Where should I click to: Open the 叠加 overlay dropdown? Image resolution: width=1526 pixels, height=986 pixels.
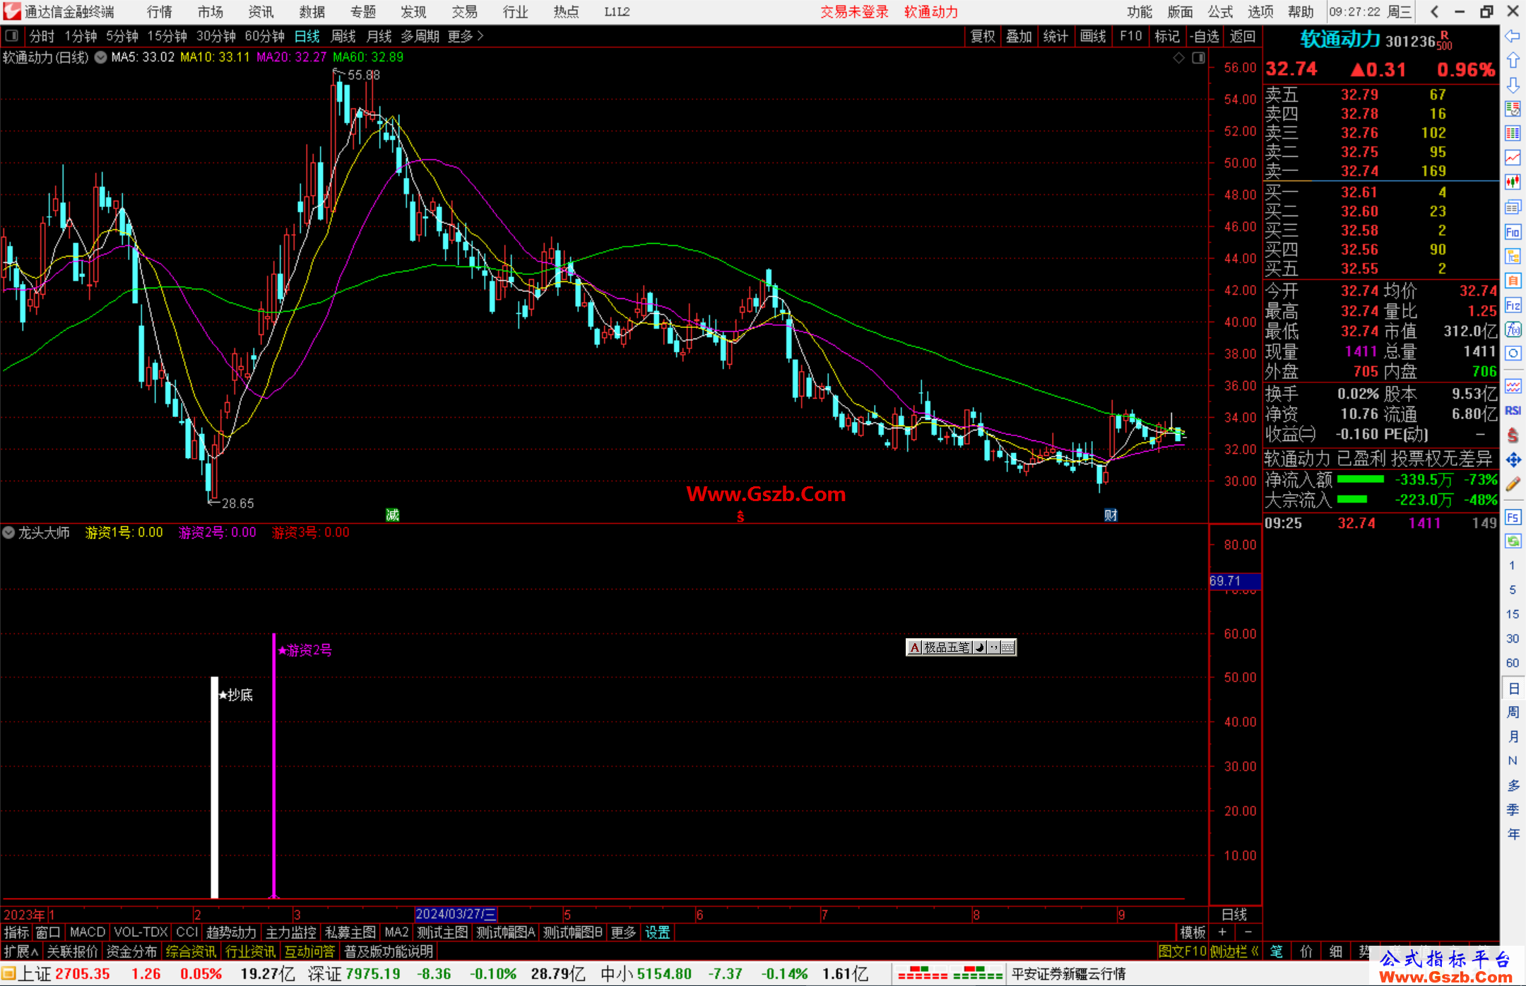pos(1019,36)
